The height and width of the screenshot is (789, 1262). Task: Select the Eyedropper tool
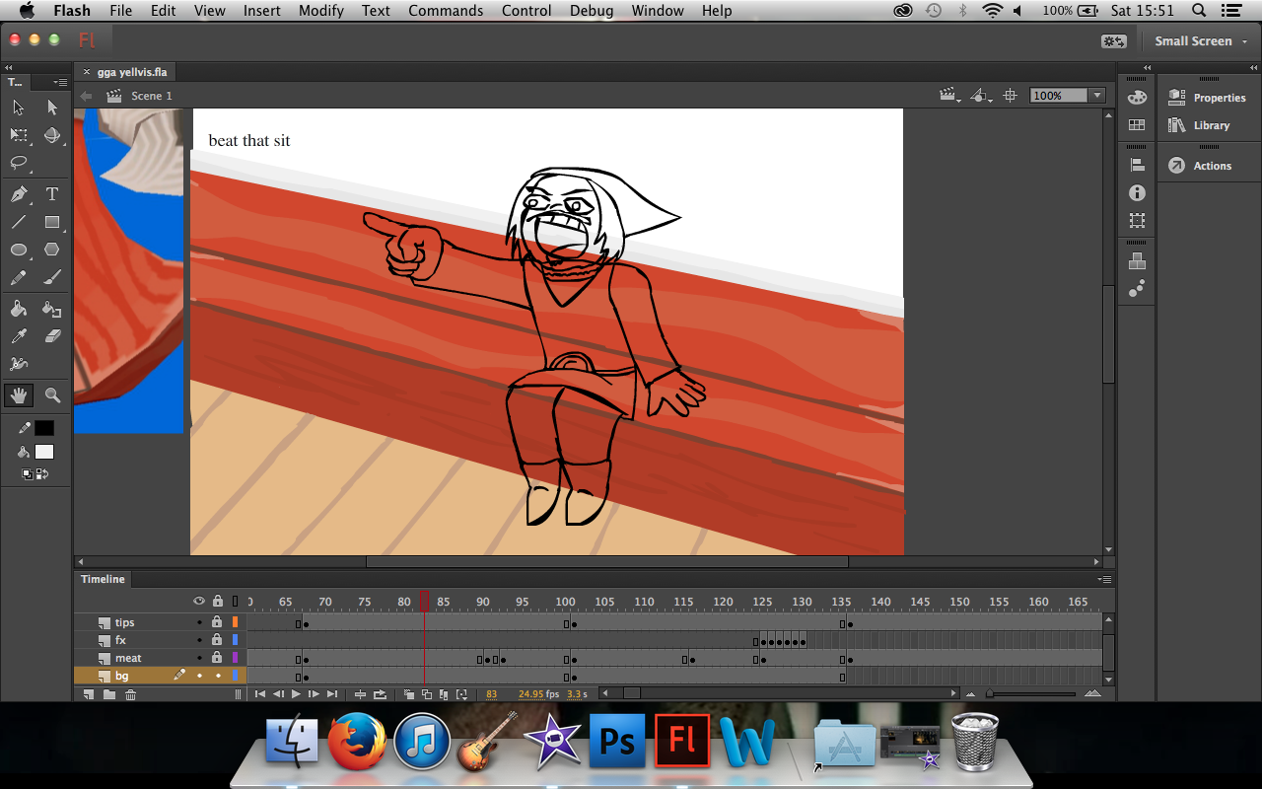point(19,336)
